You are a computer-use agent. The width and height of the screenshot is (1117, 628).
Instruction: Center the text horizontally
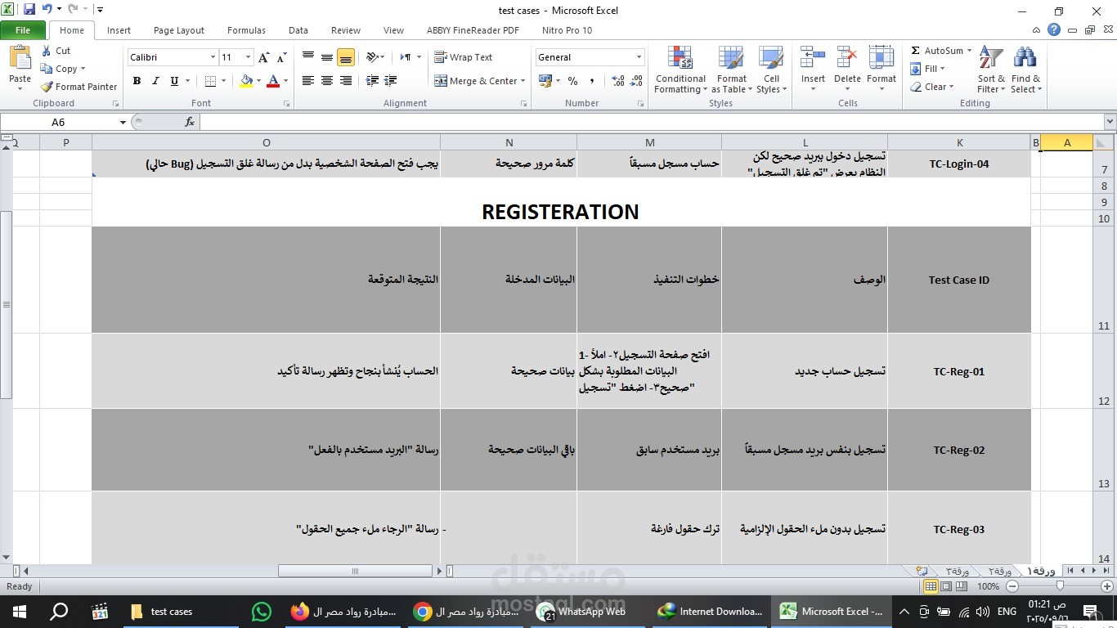point(327,81)
